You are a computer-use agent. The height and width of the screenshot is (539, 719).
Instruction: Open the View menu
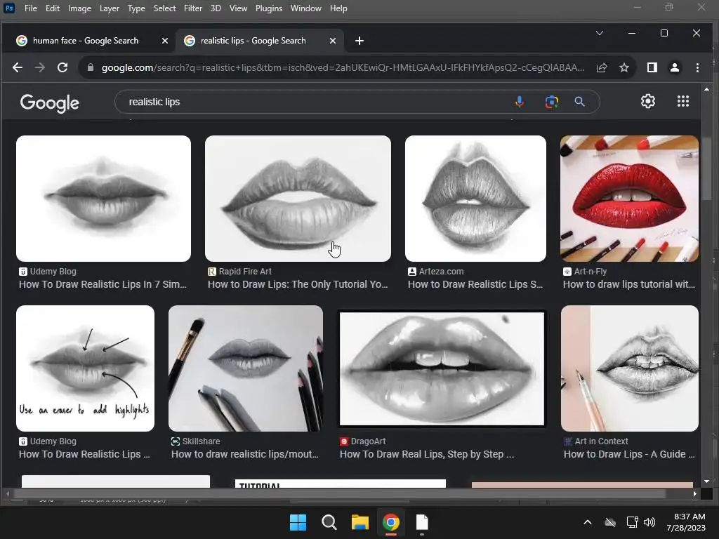238,8
